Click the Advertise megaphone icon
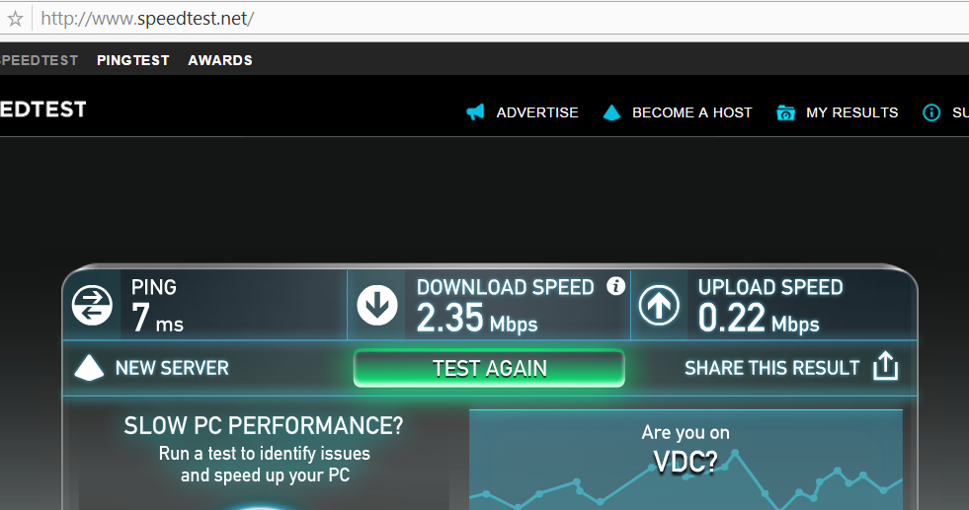The width and height of the screenshot is (969, 510). click(475, 112)
